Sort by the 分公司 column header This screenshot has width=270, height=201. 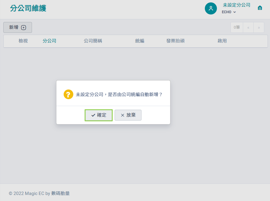(x=49, y=41)
